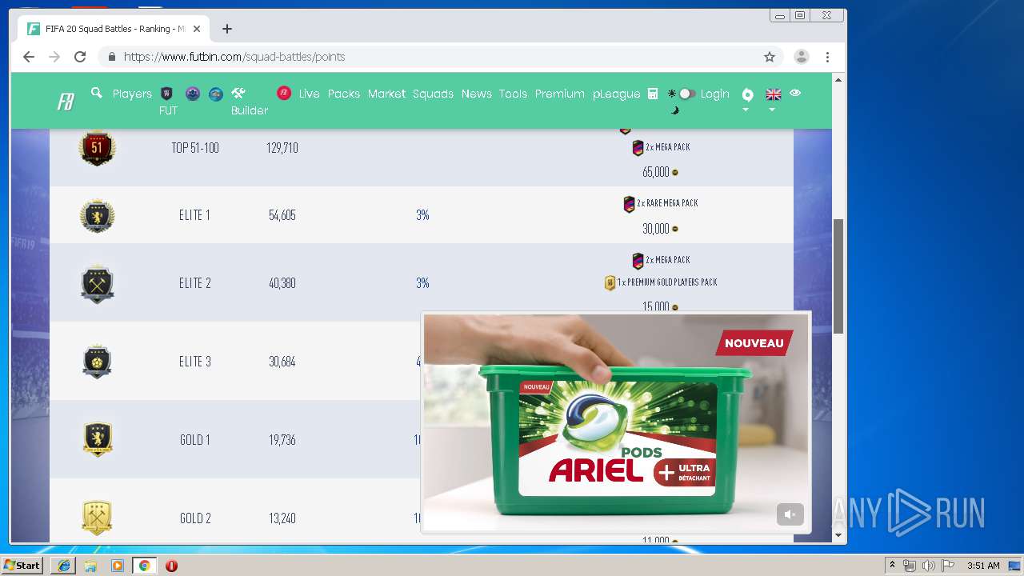
Task: Select the 'ELITE 1' rank text
Action: point(194,215)
